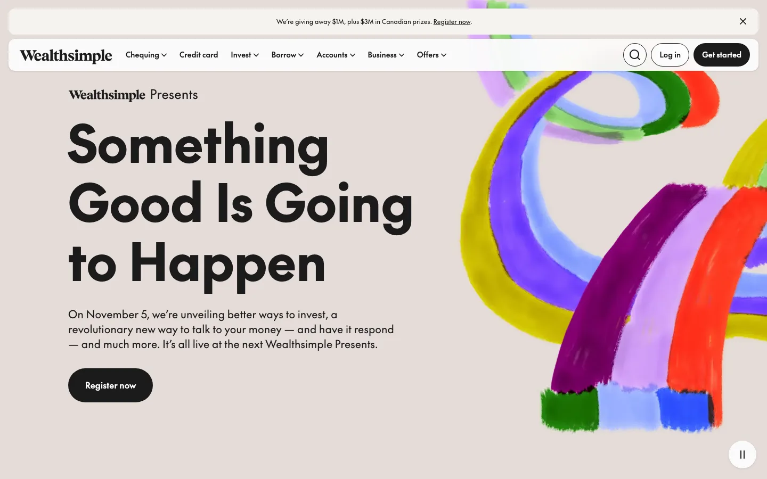
Task: Open the Credit card page
Action: click(199, 55)
